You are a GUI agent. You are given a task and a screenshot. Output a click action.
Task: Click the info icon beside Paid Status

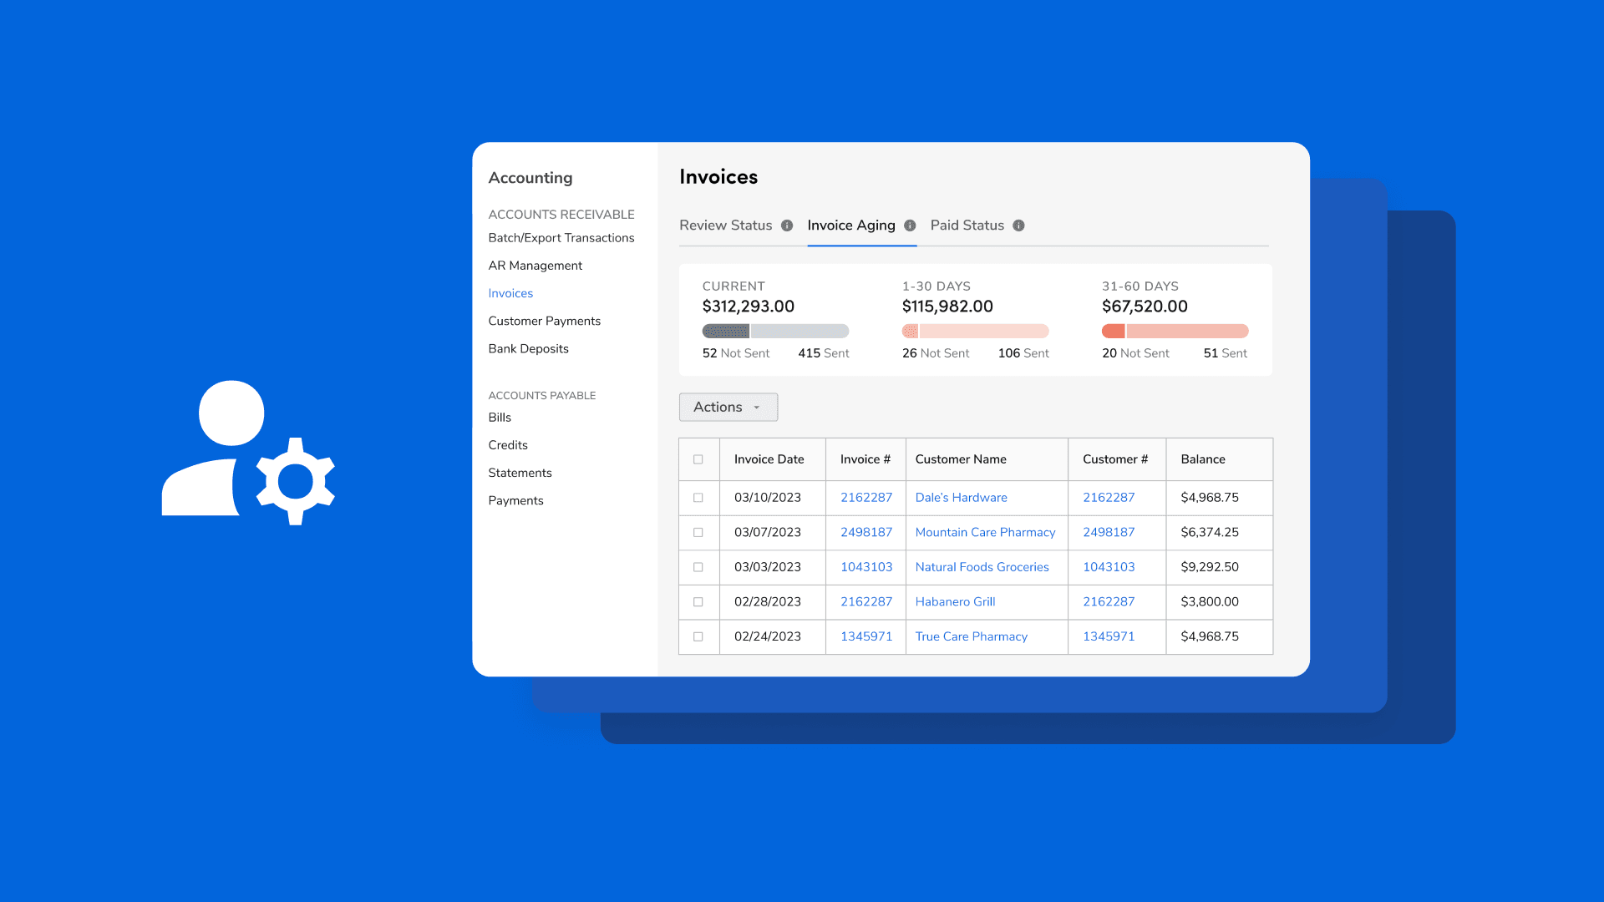1018,225
